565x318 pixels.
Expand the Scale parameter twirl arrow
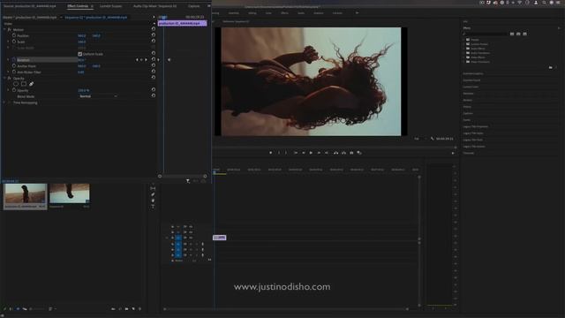pos(8,42)
